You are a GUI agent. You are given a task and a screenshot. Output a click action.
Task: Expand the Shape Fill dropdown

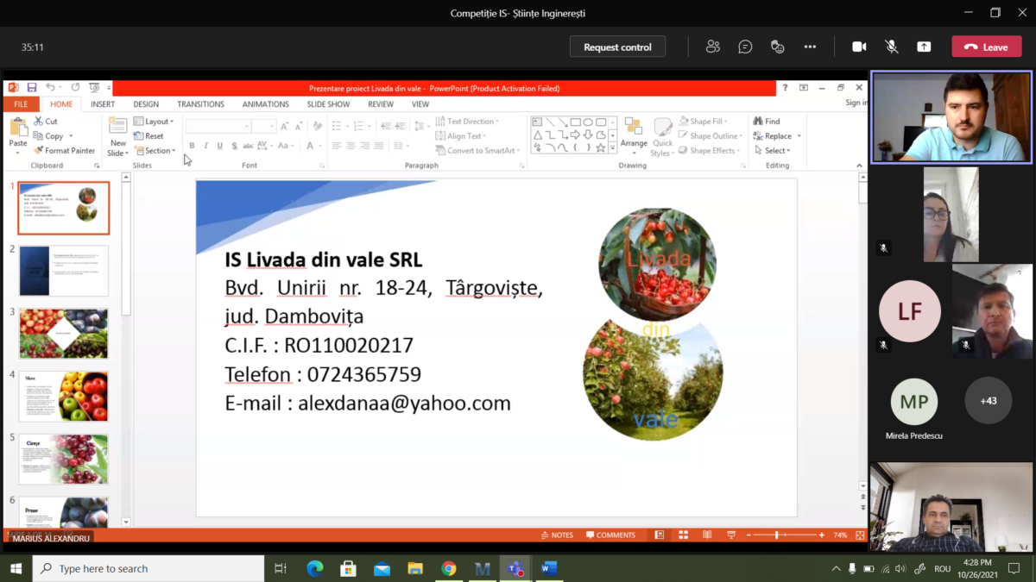coord(704,122)
